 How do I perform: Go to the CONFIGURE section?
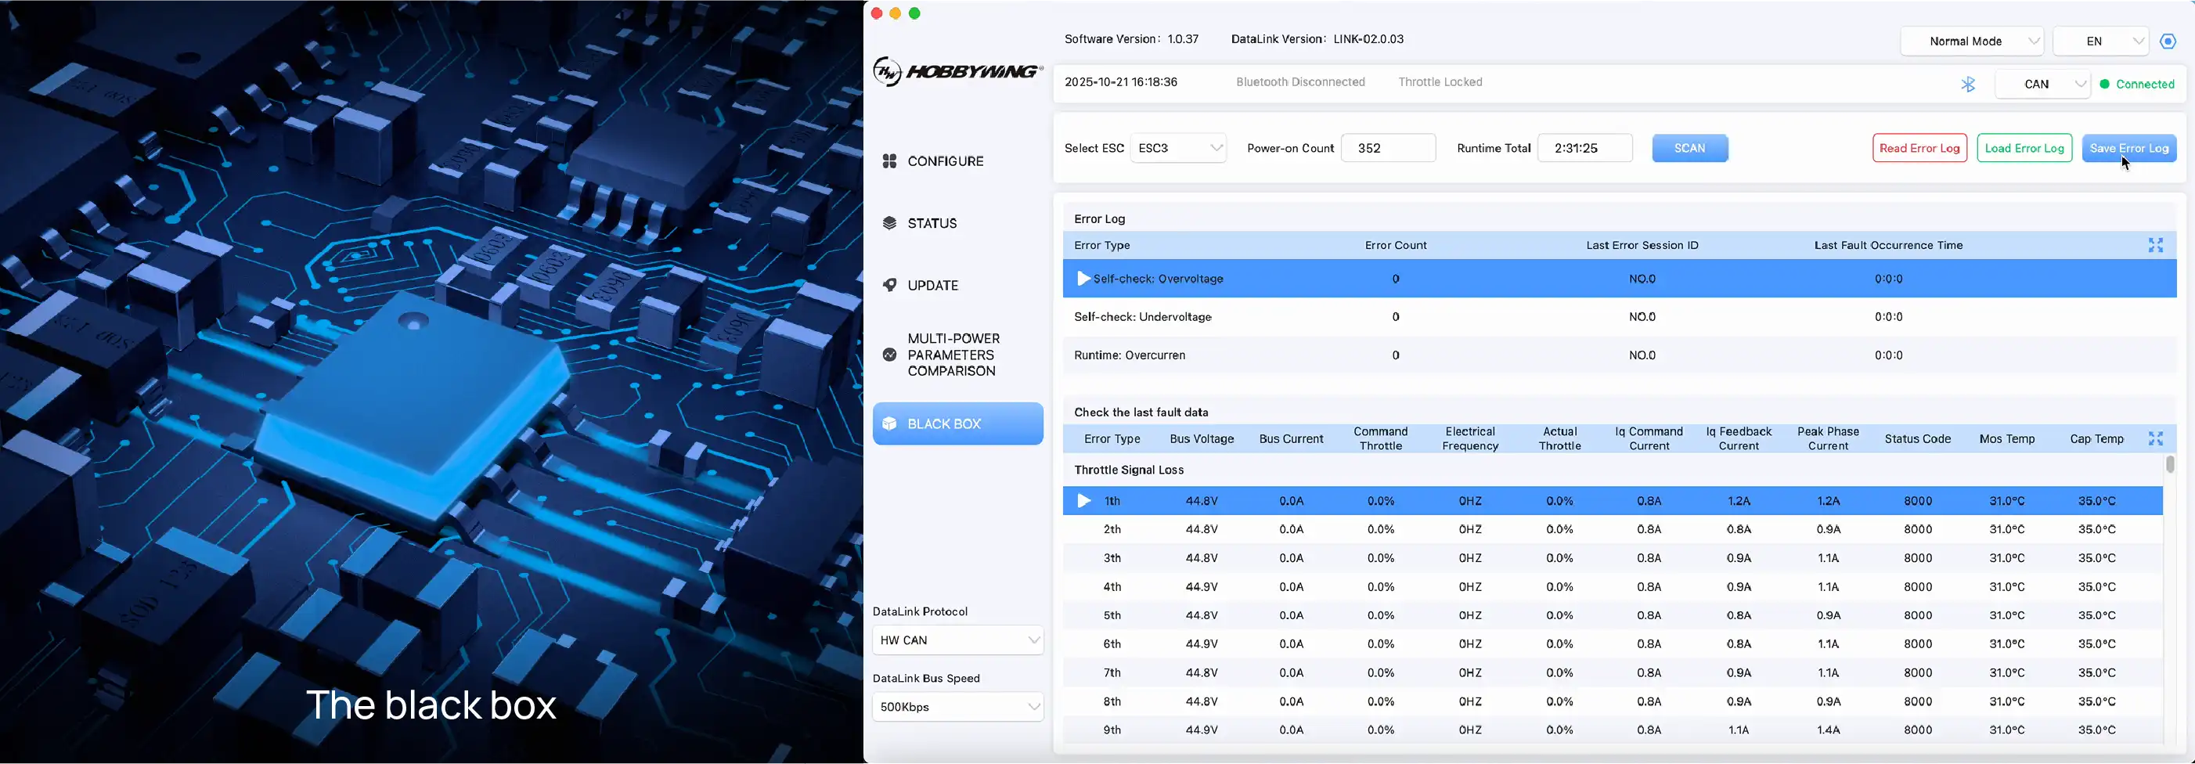pyautogui.click(x=944, y=161)
